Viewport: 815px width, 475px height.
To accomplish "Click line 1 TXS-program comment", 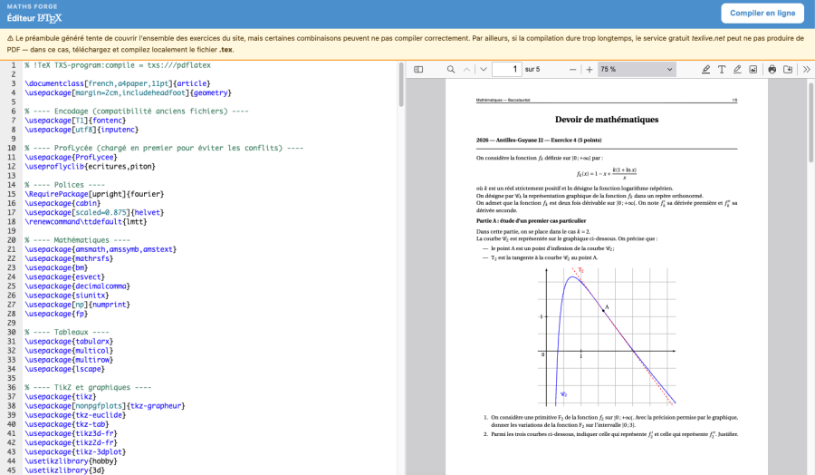I will point(118,65).
